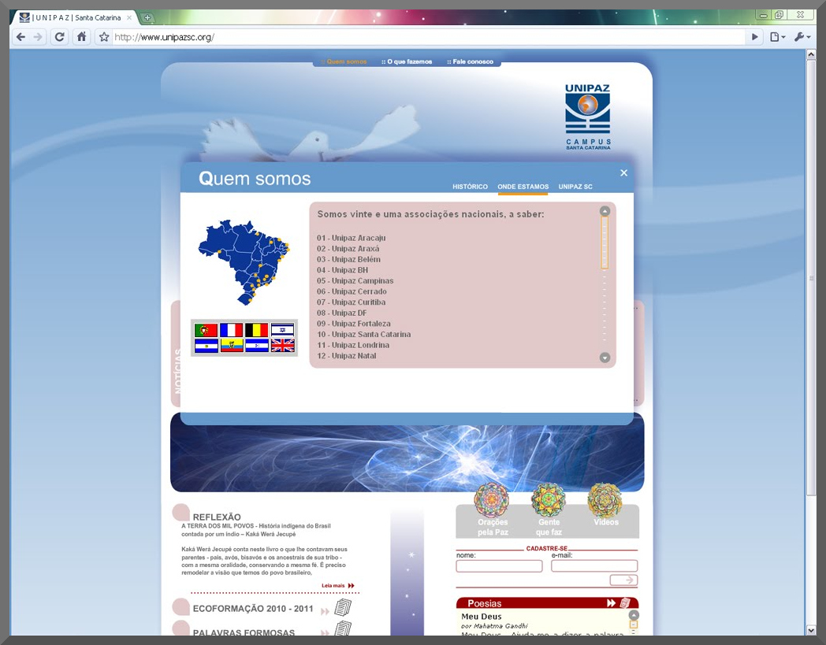
Task: Open the Quem somos menu item
Action: pos(344,61)
